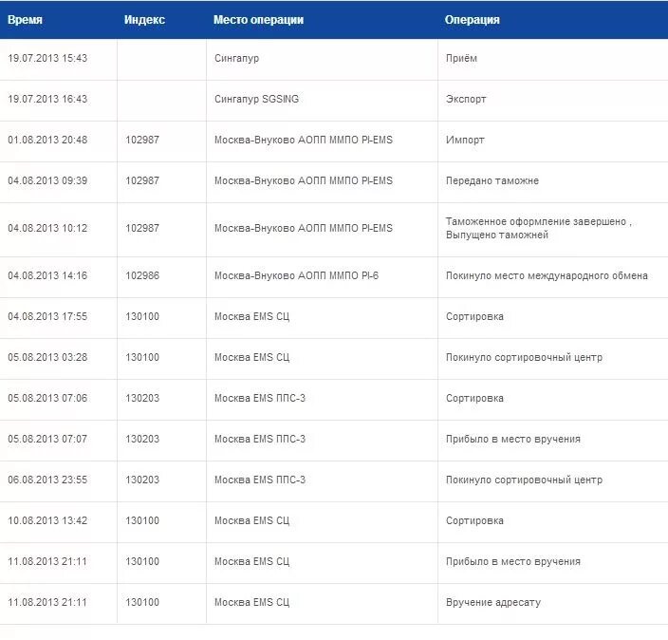Screen dimensions: 668x640
Task: Select index 130100 in the 17:55 row
Action: 142,316
